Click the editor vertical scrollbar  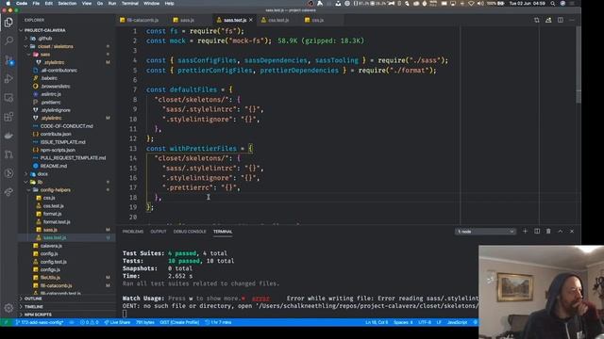coord(579,65)
